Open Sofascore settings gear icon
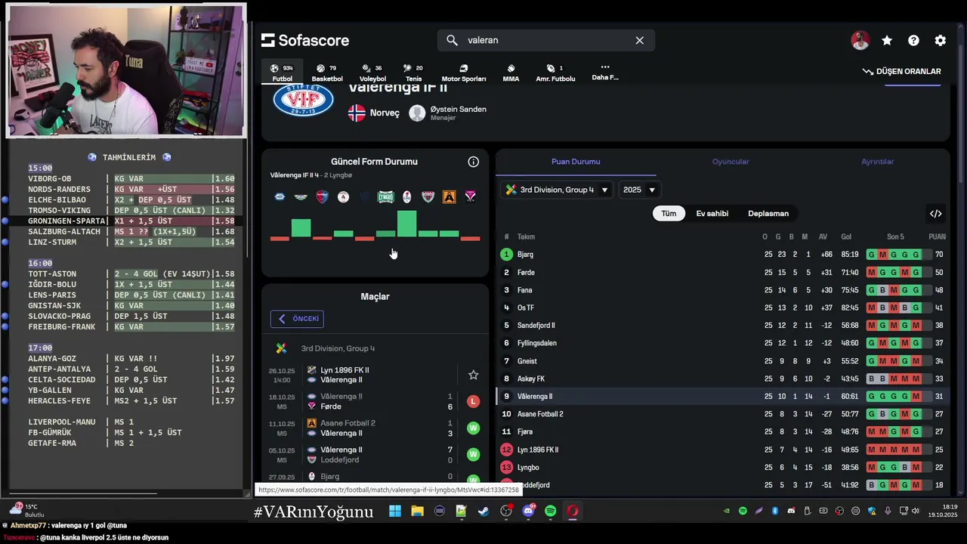The image size is (967, 544). (x=940, y=41)
